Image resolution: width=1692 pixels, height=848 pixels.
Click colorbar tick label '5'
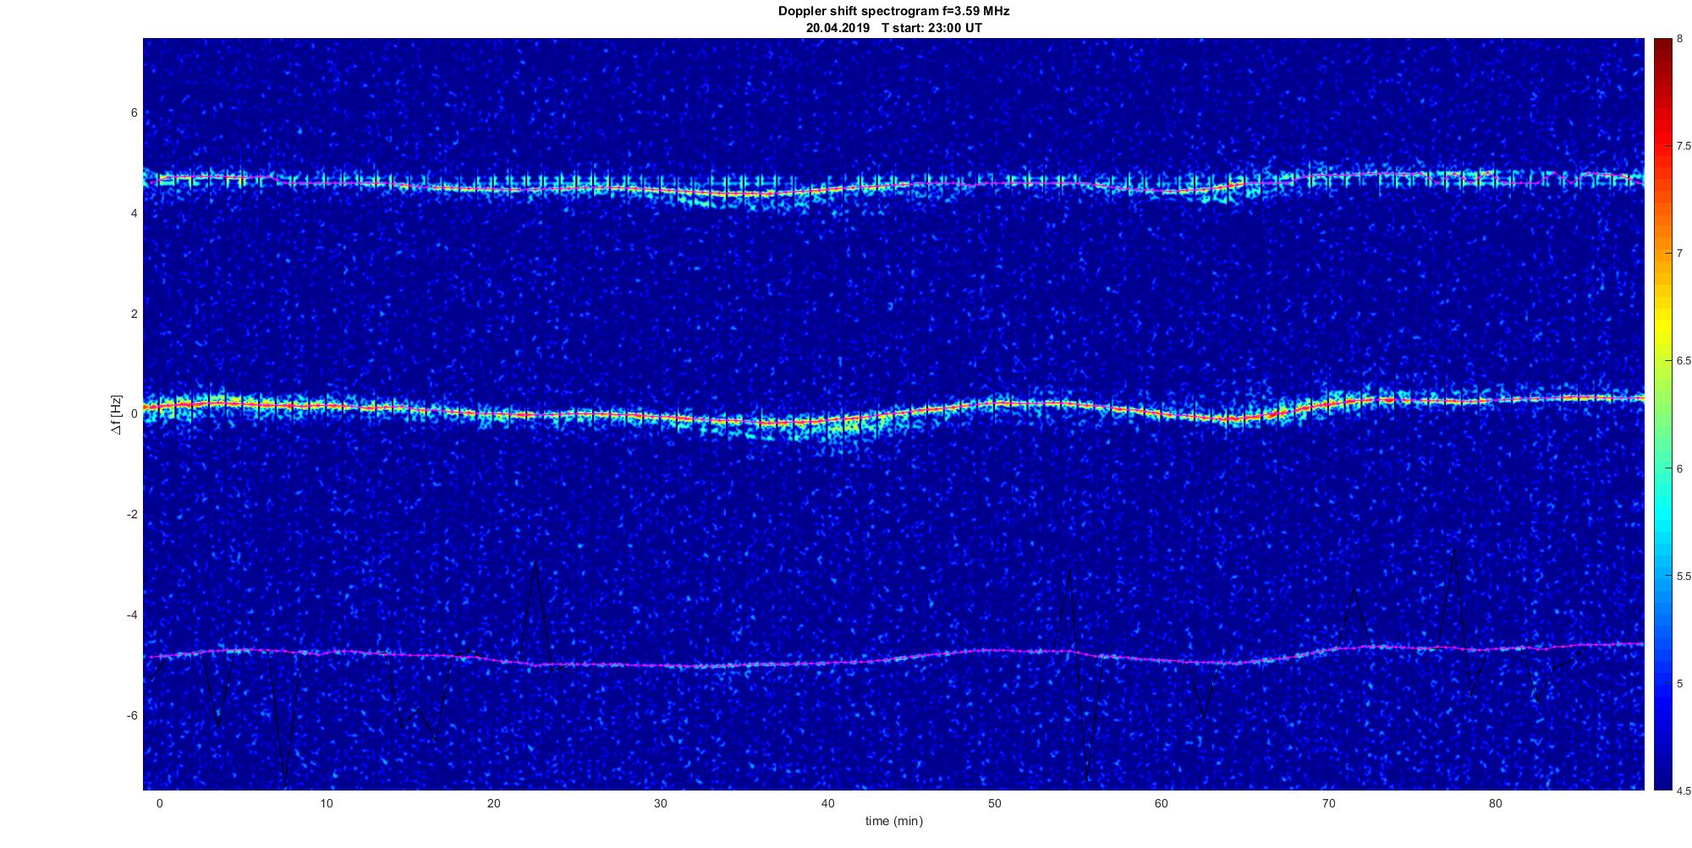pos(1679,684)
